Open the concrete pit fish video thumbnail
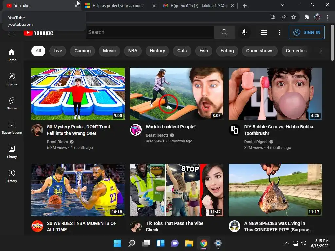Screen dimensions: 335x251 point(275,190)
